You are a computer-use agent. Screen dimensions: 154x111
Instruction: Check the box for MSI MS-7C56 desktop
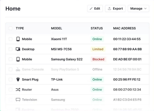point(11,49)
